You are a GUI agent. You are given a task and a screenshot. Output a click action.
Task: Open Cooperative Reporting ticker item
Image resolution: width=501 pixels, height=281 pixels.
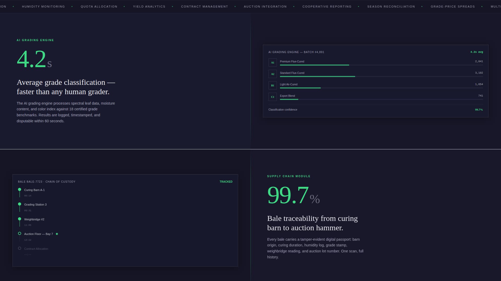coord(327,7)
